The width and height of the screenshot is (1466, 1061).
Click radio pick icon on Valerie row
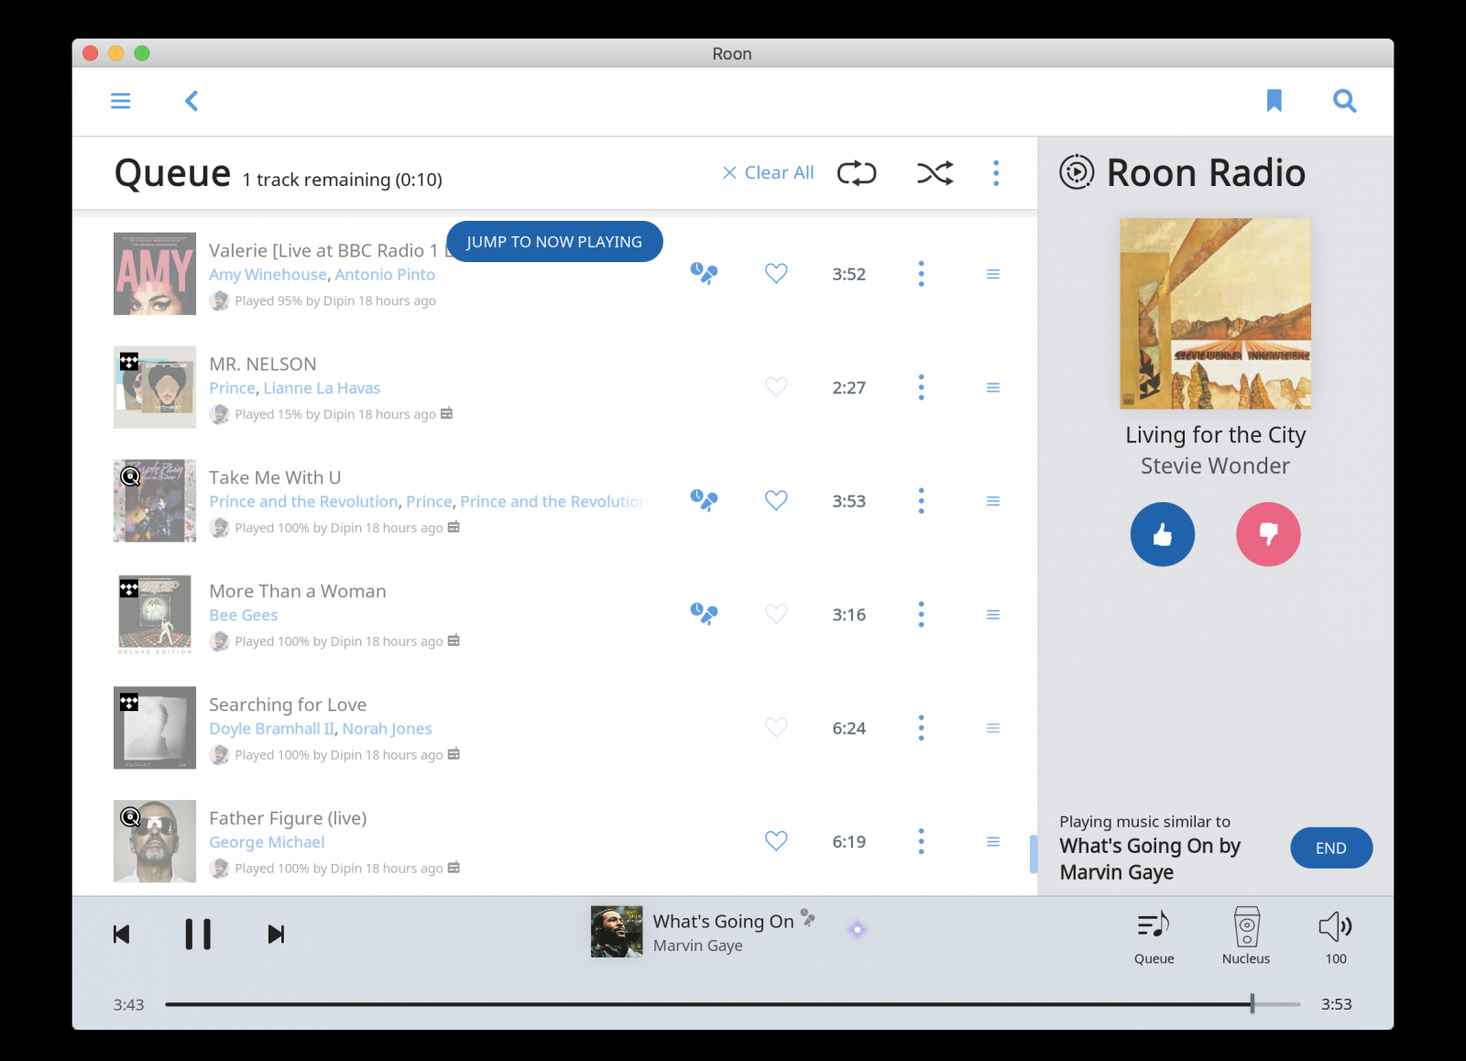[704, 273]
